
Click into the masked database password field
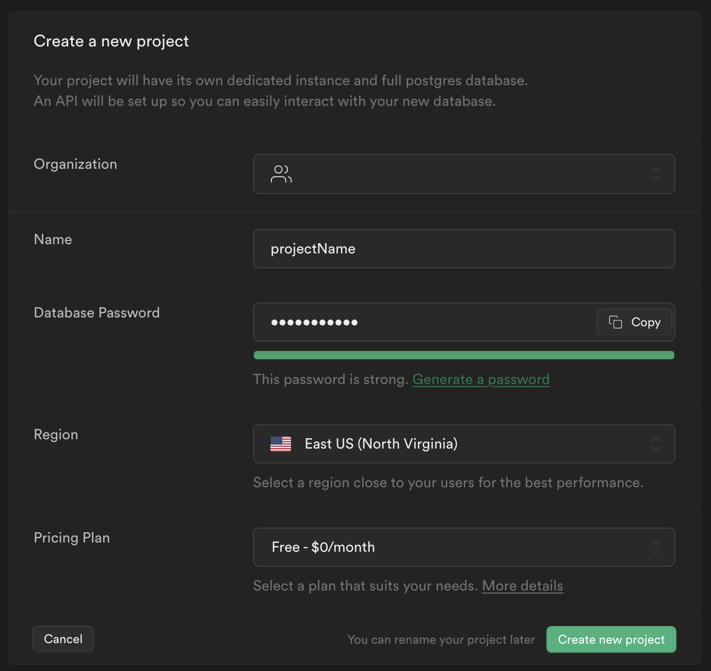pos(423,323)
